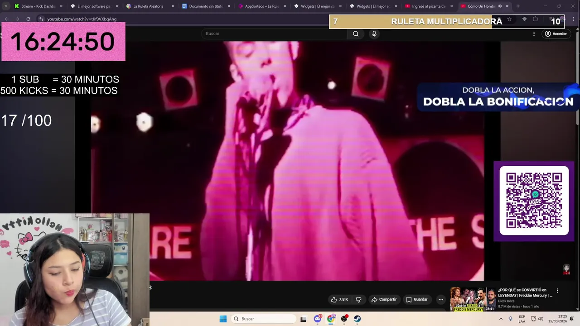The height and width of the screenshot is (326, 580).
Task: Reload the current page
Action: coord(28,19)
